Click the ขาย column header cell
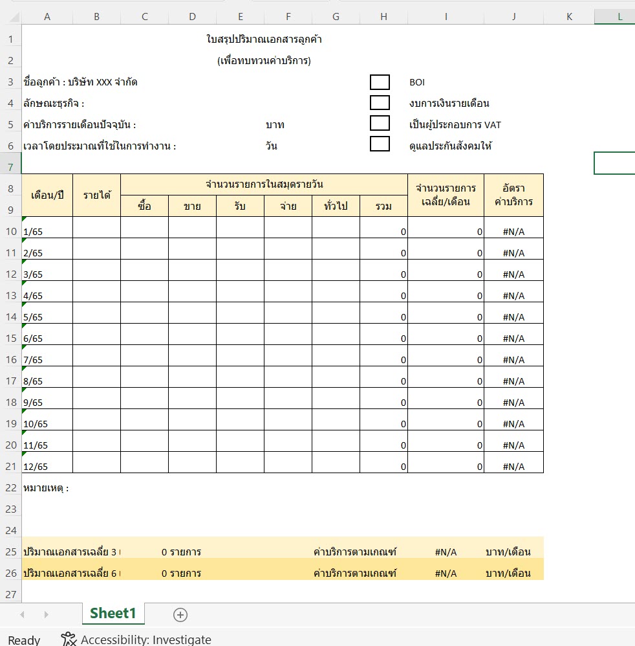This screenshot has width=635, height=646. tap(192, 206)
